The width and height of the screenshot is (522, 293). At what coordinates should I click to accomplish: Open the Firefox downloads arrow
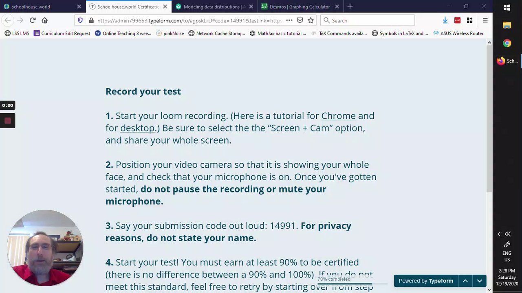[445, 20]
